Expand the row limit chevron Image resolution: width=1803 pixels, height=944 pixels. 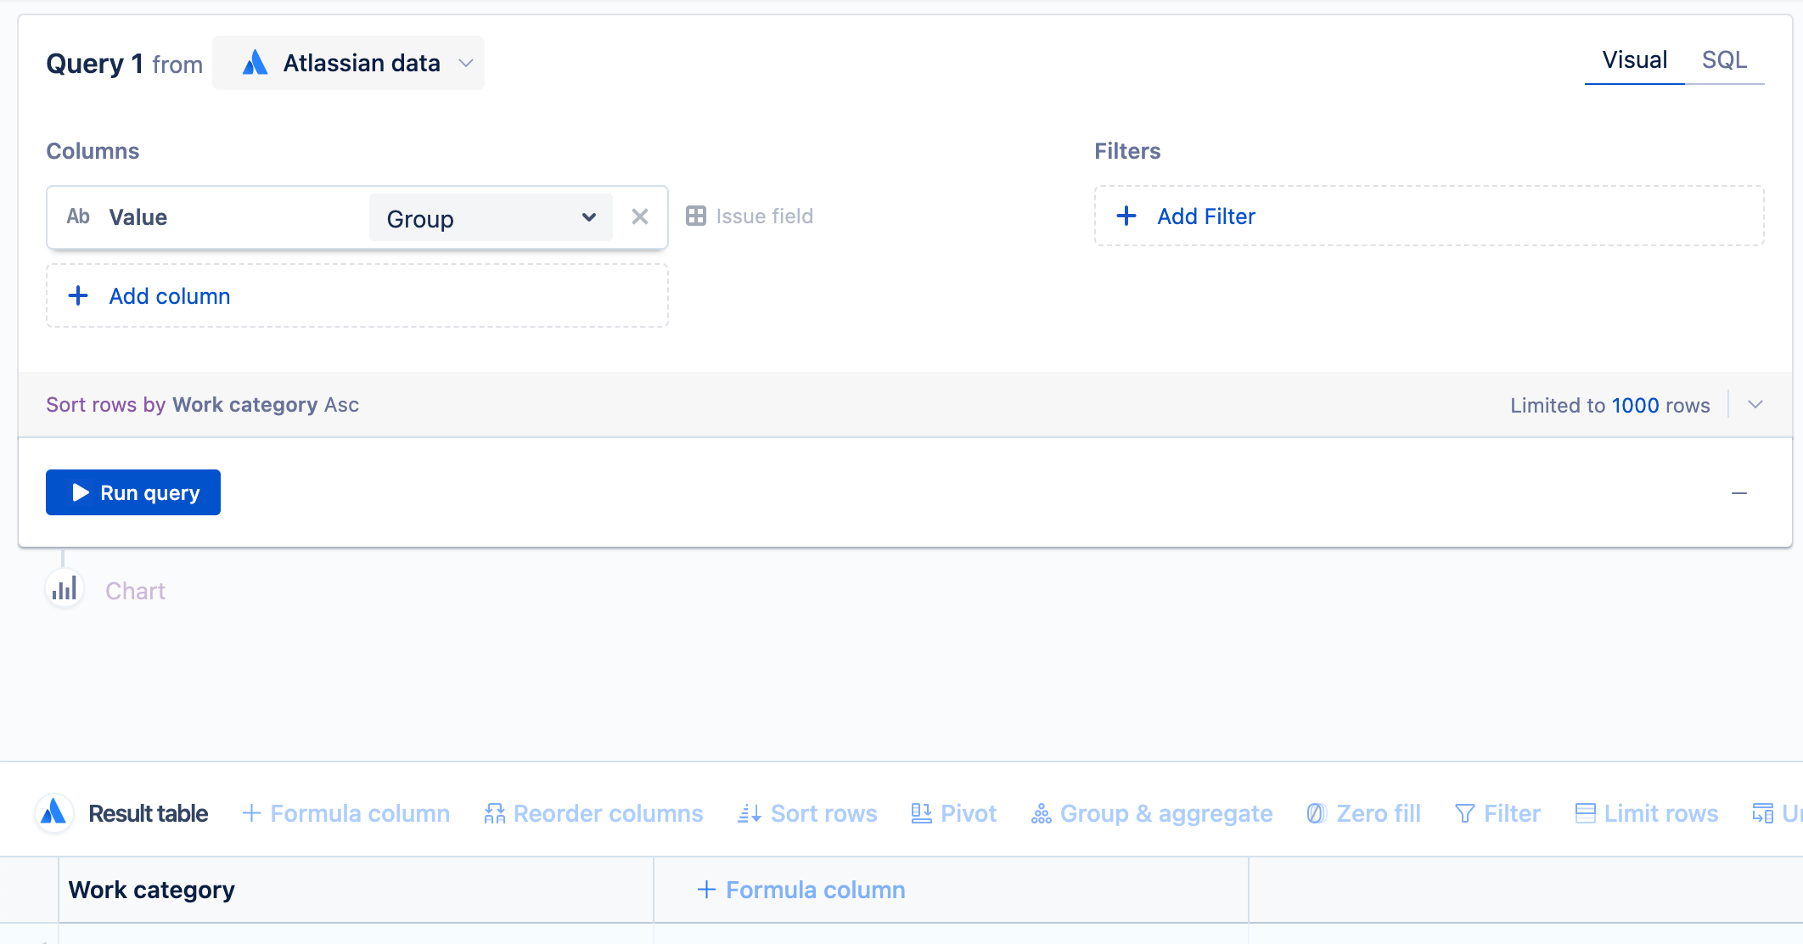[x=1755, y=405]
